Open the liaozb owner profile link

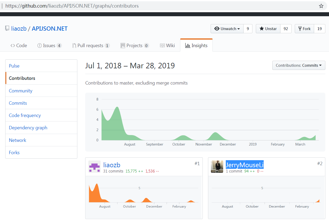pos(19,29)
